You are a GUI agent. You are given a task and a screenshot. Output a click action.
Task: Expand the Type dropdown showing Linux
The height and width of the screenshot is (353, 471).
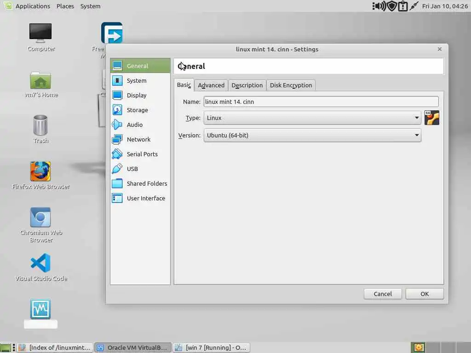click(312, 118)
